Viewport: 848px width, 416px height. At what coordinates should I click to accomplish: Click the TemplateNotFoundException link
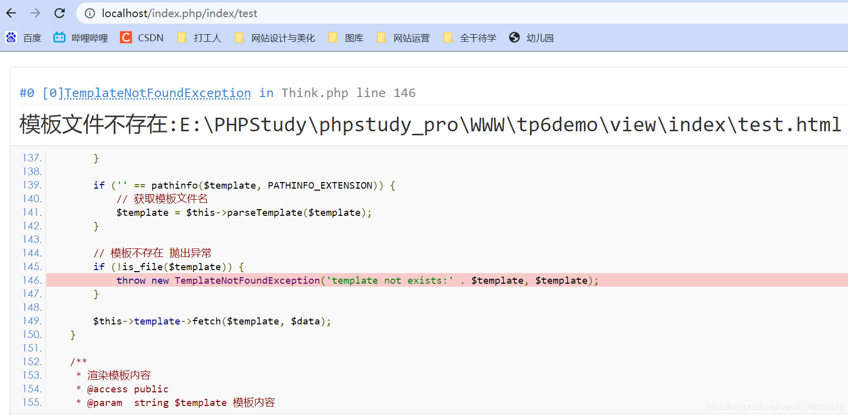coord(158,93)
